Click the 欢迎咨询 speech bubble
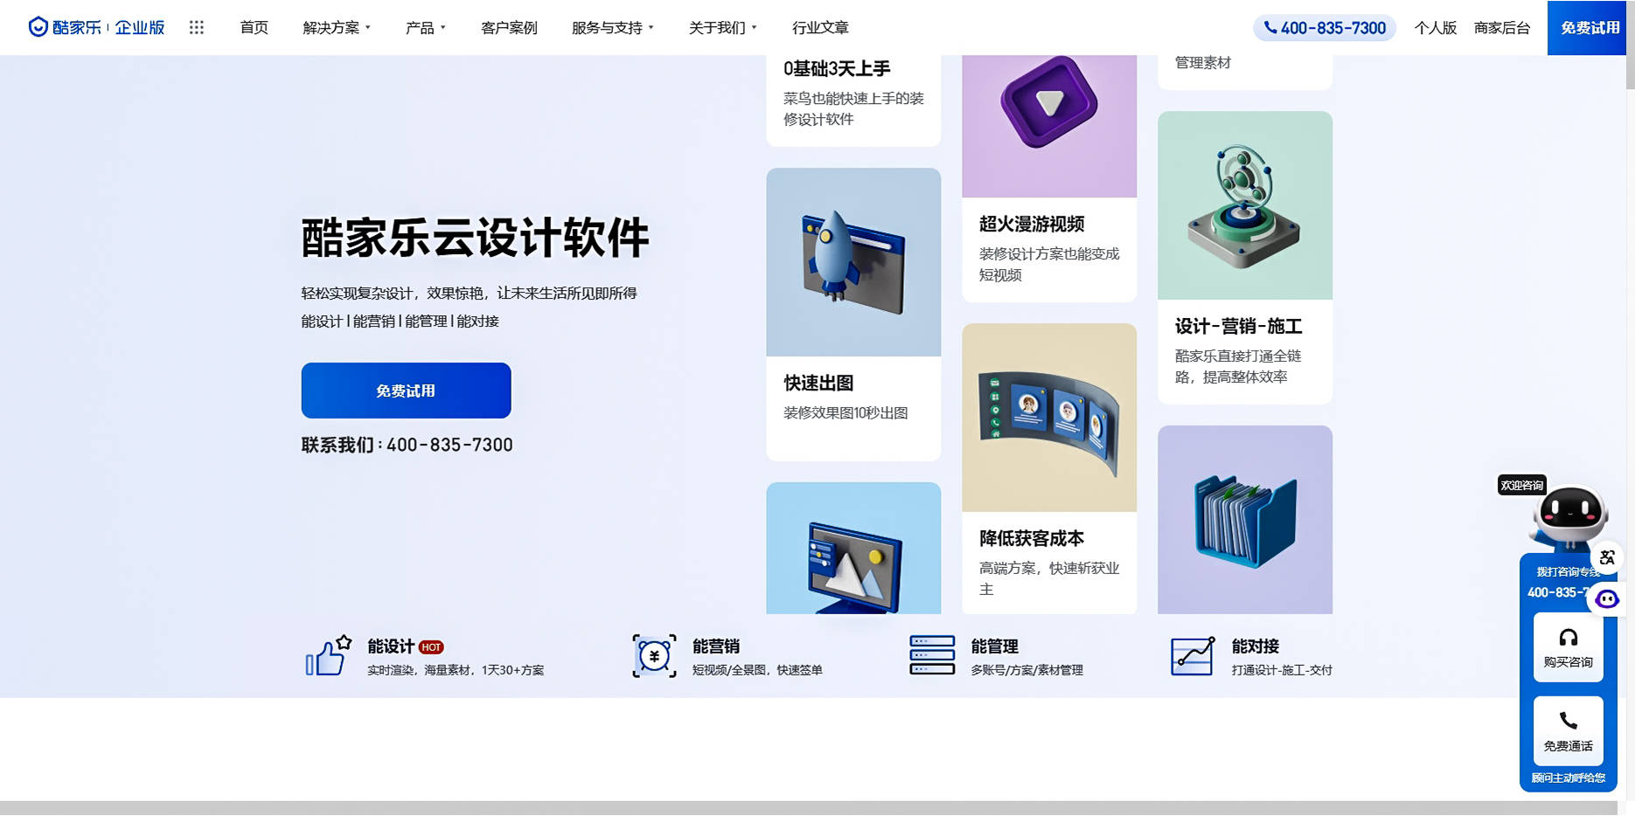The image size is (1635, 816). click(x=1522, y=486)
